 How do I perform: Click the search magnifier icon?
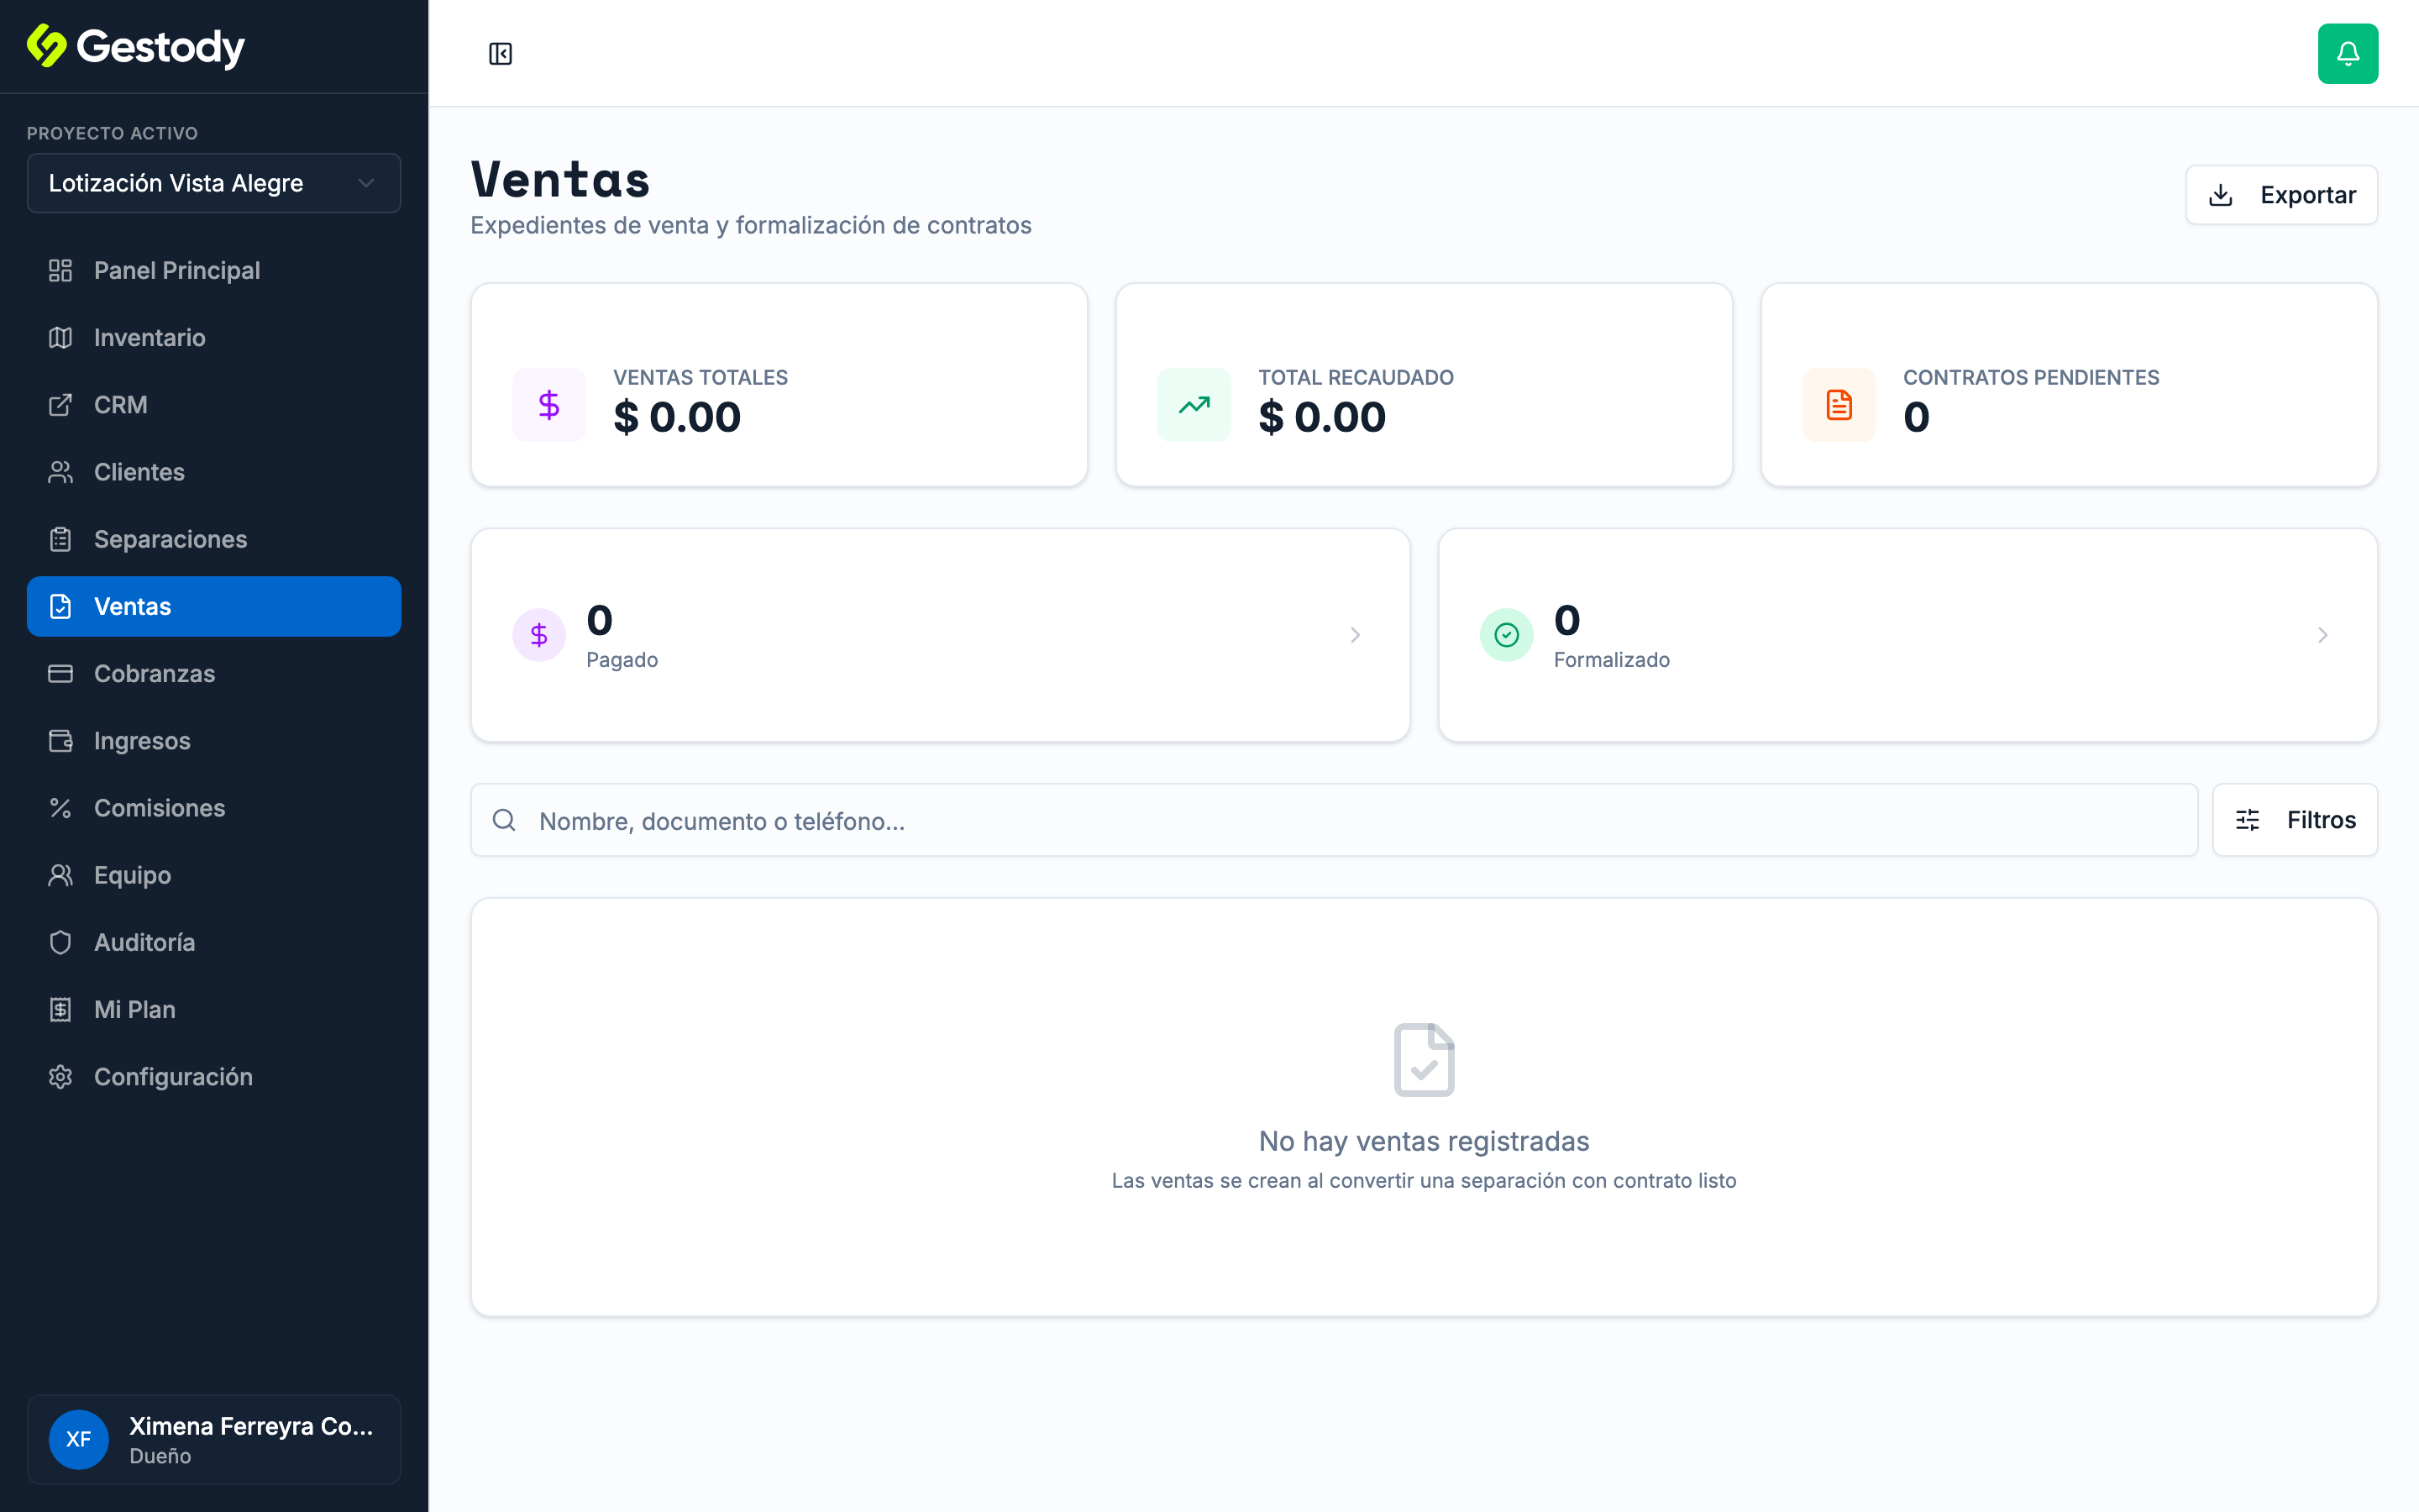(x=504, y=820)
